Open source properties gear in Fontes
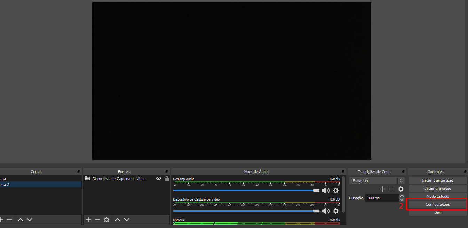The height and width of the screenshot is (228, 468). click(x=106, y=220)
